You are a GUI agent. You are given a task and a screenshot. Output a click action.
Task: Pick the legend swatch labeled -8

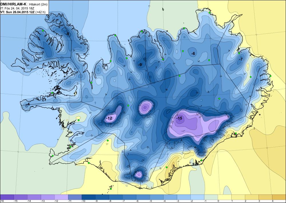tap(116, 197)
